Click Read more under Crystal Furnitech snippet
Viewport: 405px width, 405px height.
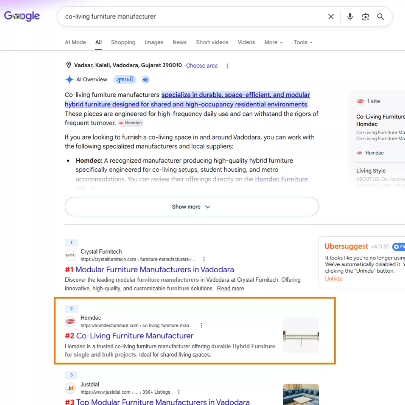230,288
